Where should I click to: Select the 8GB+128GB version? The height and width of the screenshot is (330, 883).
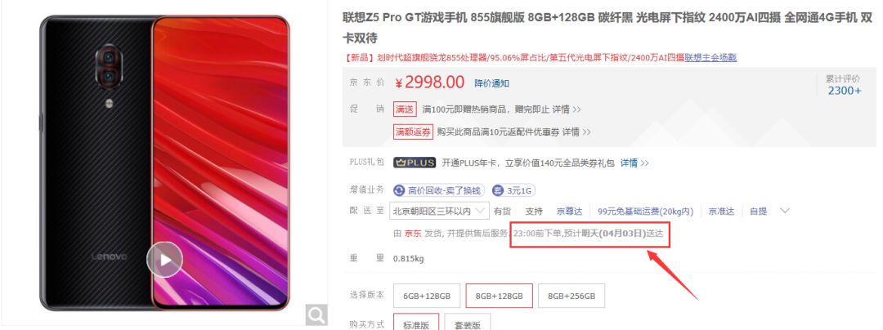500,296
